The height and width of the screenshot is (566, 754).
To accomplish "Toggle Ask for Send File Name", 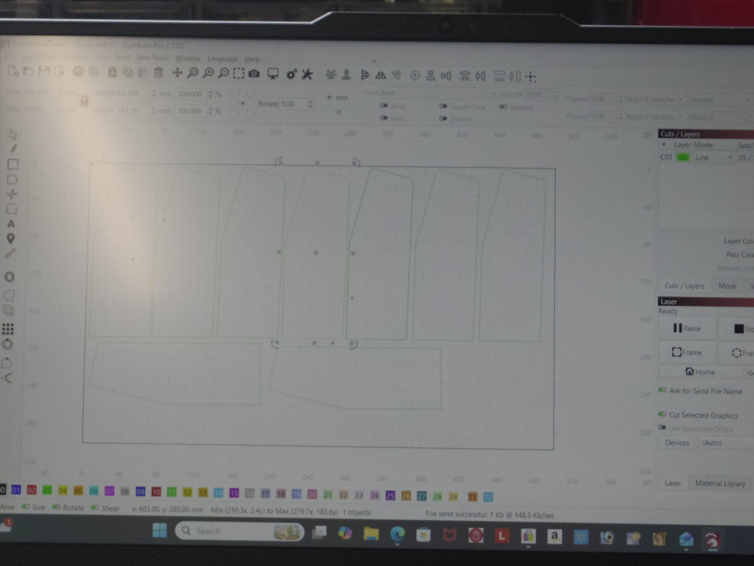I will click(x=662, y=390).
